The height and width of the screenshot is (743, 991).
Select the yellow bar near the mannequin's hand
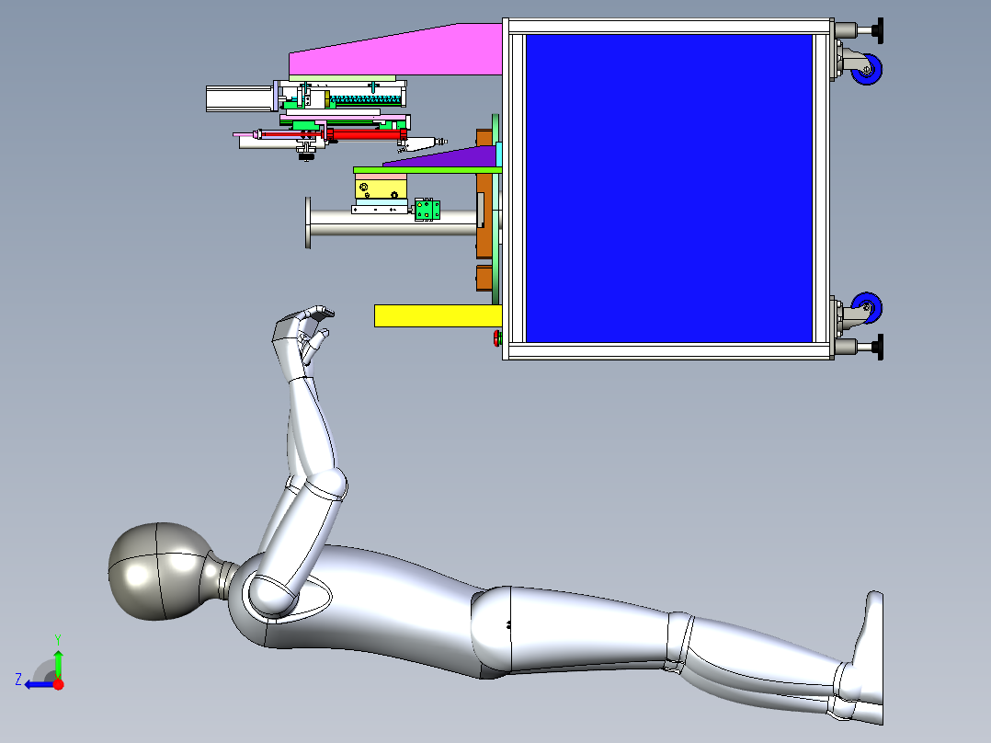(x=438, y=315)
